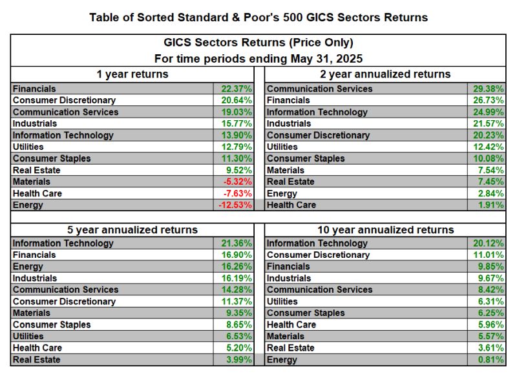
Task: Click the '5 year annualized returns' header
Action: (x=132, y=229)
